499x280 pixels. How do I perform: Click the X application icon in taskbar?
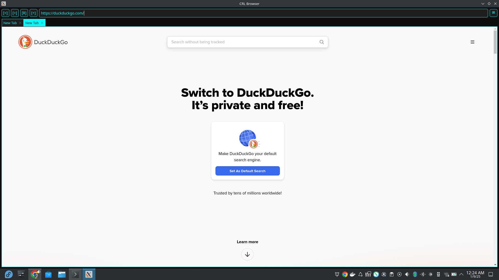(x=88, y=274)
